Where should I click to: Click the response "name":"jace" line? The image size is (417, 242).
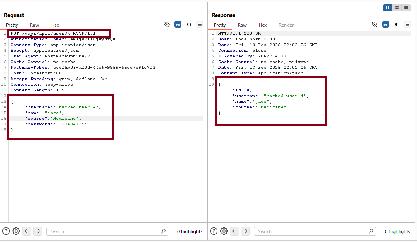(x=252, y=101)
